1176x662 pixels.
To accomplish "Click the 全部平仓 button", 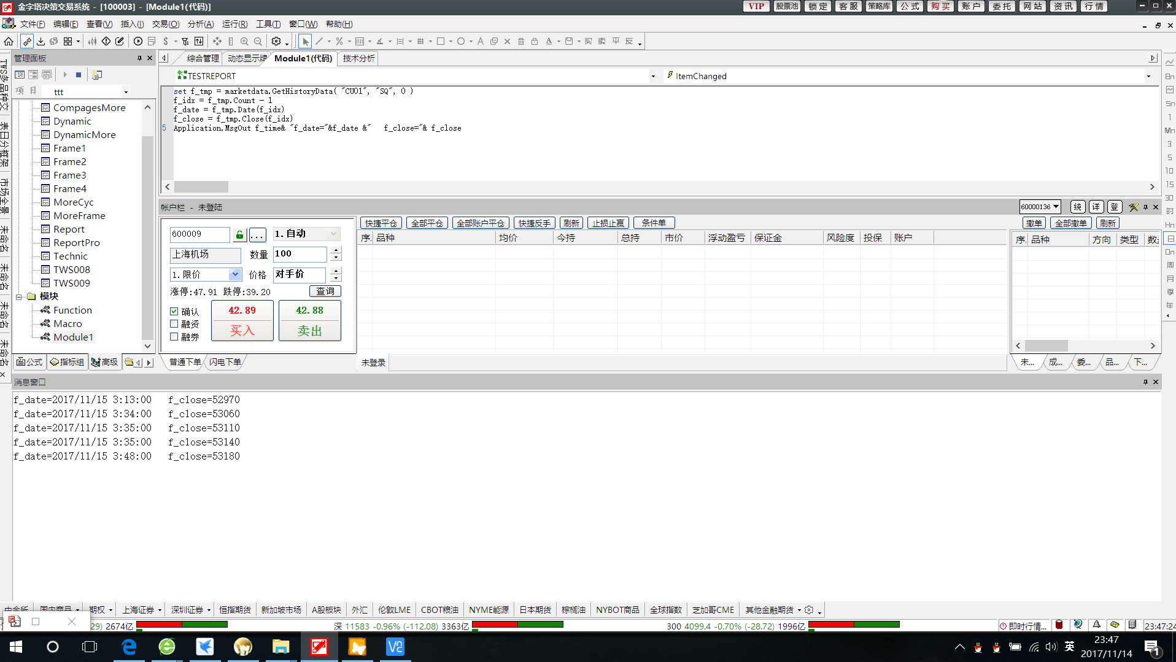I will pyautogui.click(x=427, y=223).
